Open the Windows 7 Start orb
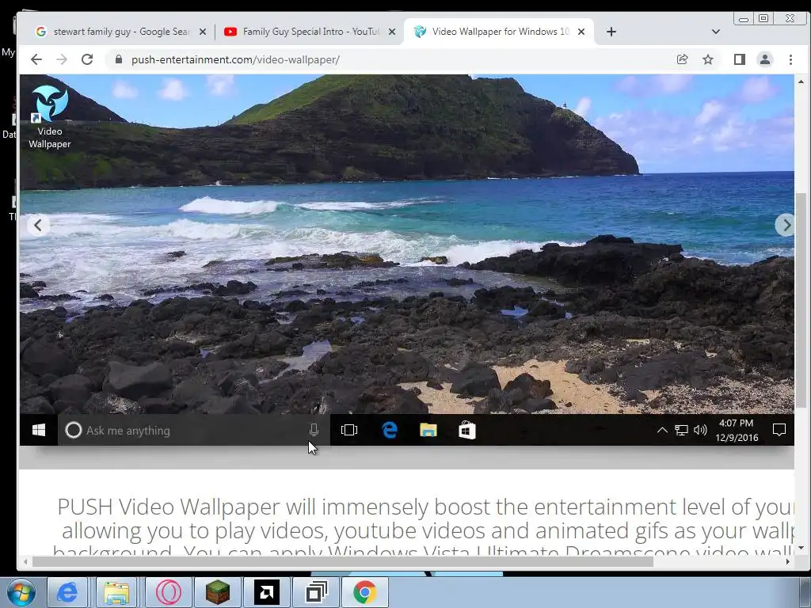The width and height of the screenshot is (811, 608). pos(21,592)
